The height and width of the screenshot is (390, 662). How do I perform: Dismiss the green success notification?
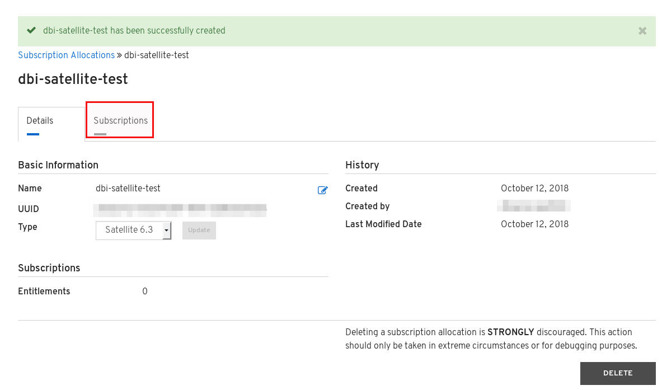coord(642,31)
